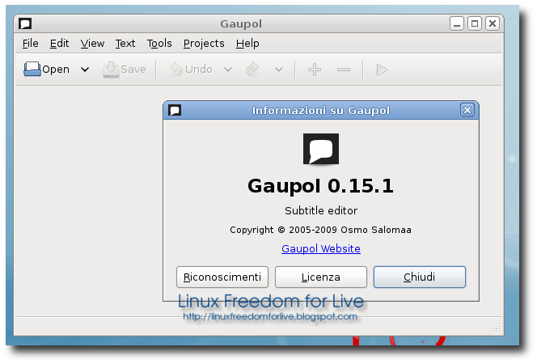
Task: Click the Gaupol window menu icon in title bar
Action: (25, 23)
